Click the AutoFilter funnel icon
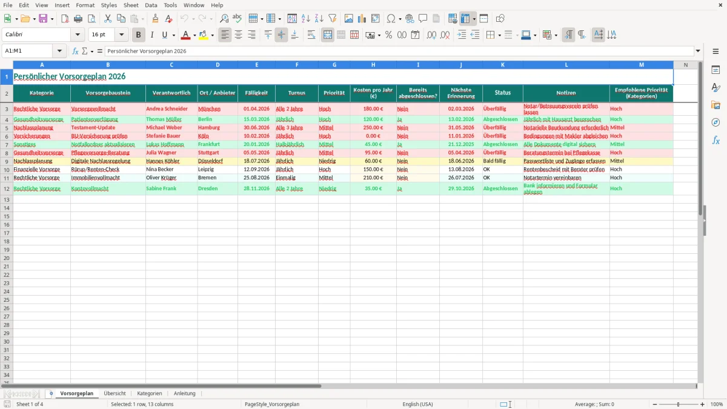Image resolution: width=727 pixels, height=409 pixels. [x=333, y=19]
